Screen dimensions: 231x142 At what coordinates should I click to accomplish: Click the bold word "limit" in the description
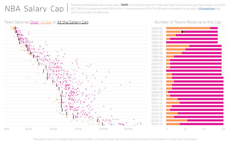point(125,5)
